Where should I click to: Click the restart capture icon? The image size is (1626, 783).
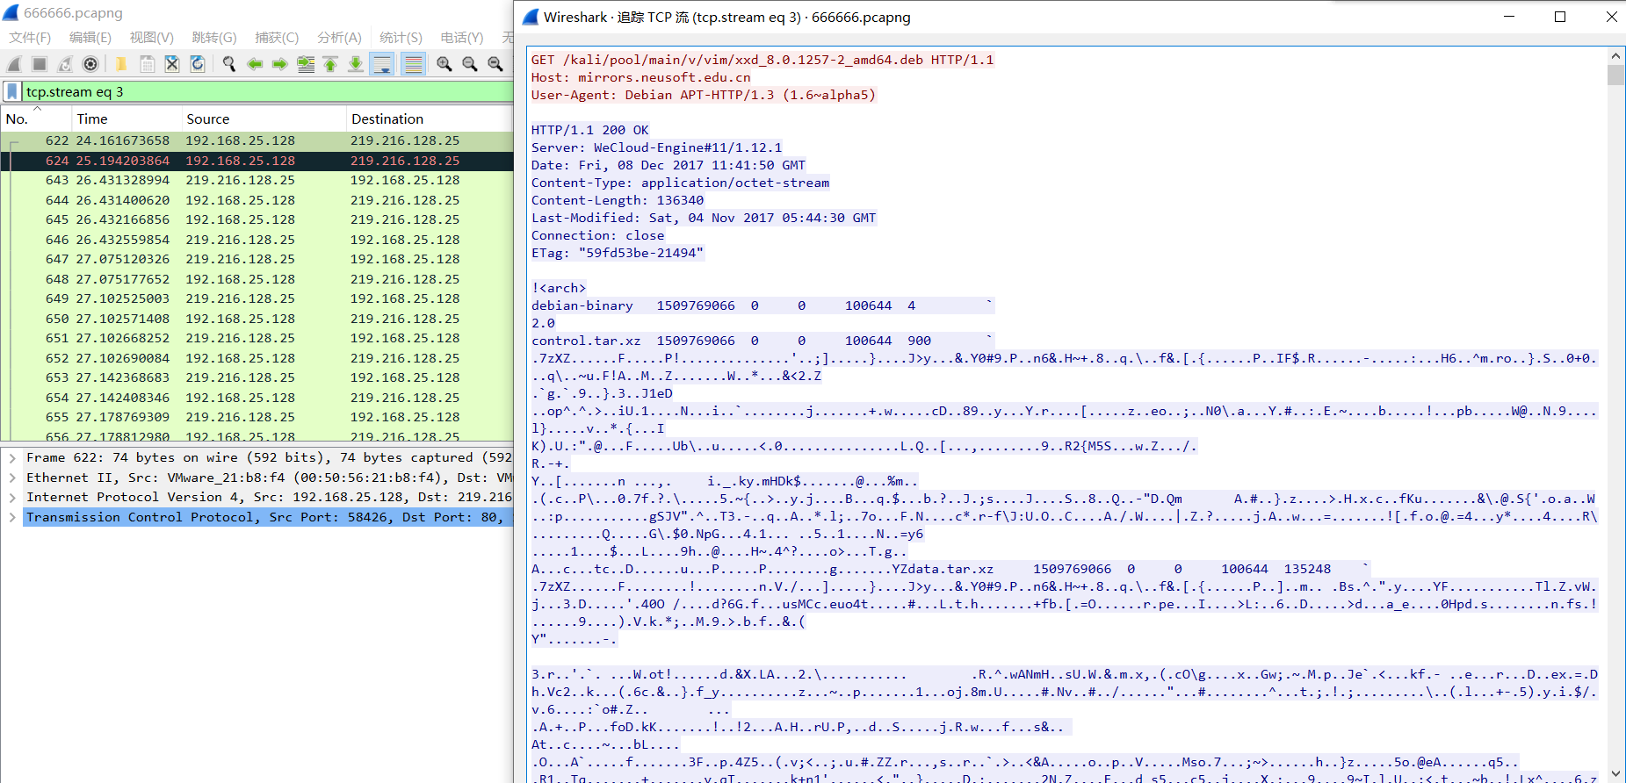(x=65, y=64)
